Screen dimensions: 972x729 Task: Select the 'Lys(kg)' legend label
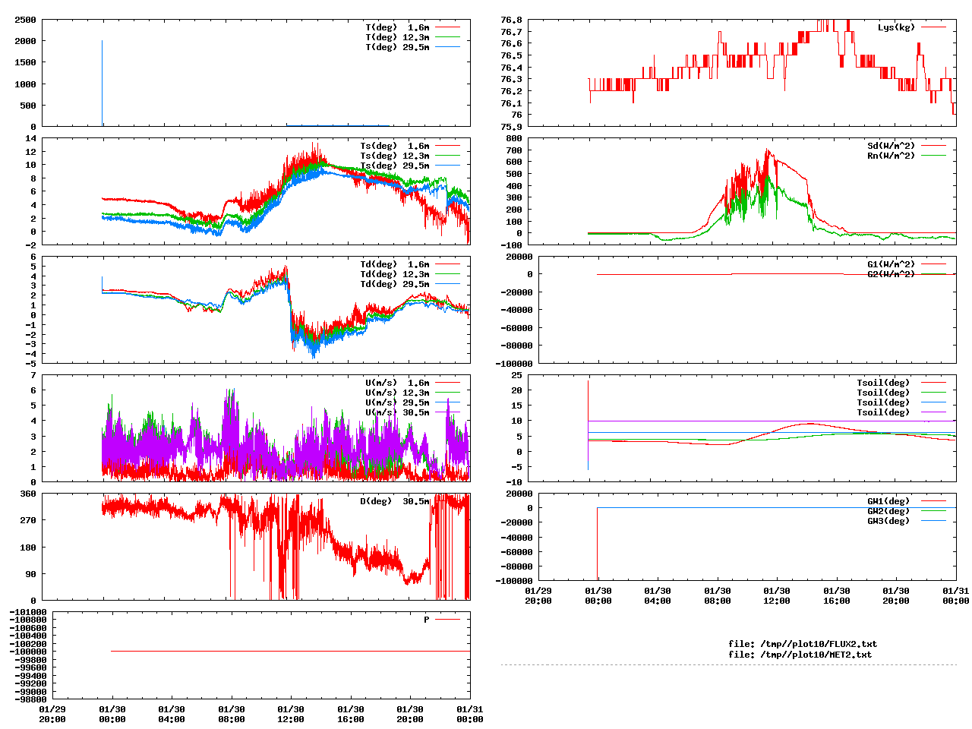click(897, 27)
